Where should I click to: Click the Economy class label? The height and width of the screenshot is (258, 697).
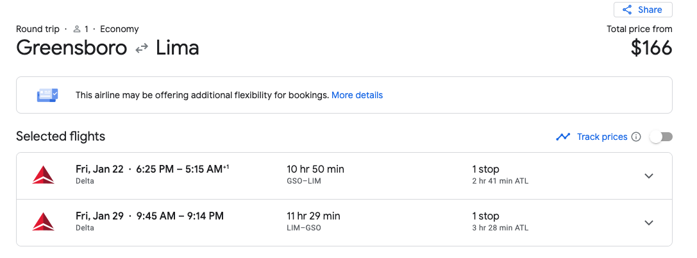click(119, 29)
